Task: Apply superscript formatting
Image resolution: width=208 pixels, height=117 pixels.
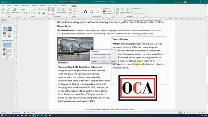Action: point(32,13)
